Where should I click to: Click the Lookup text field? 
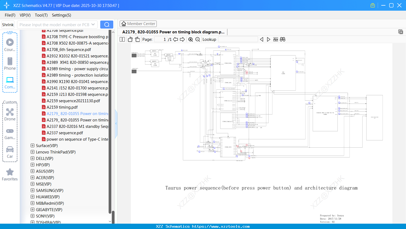238,40
